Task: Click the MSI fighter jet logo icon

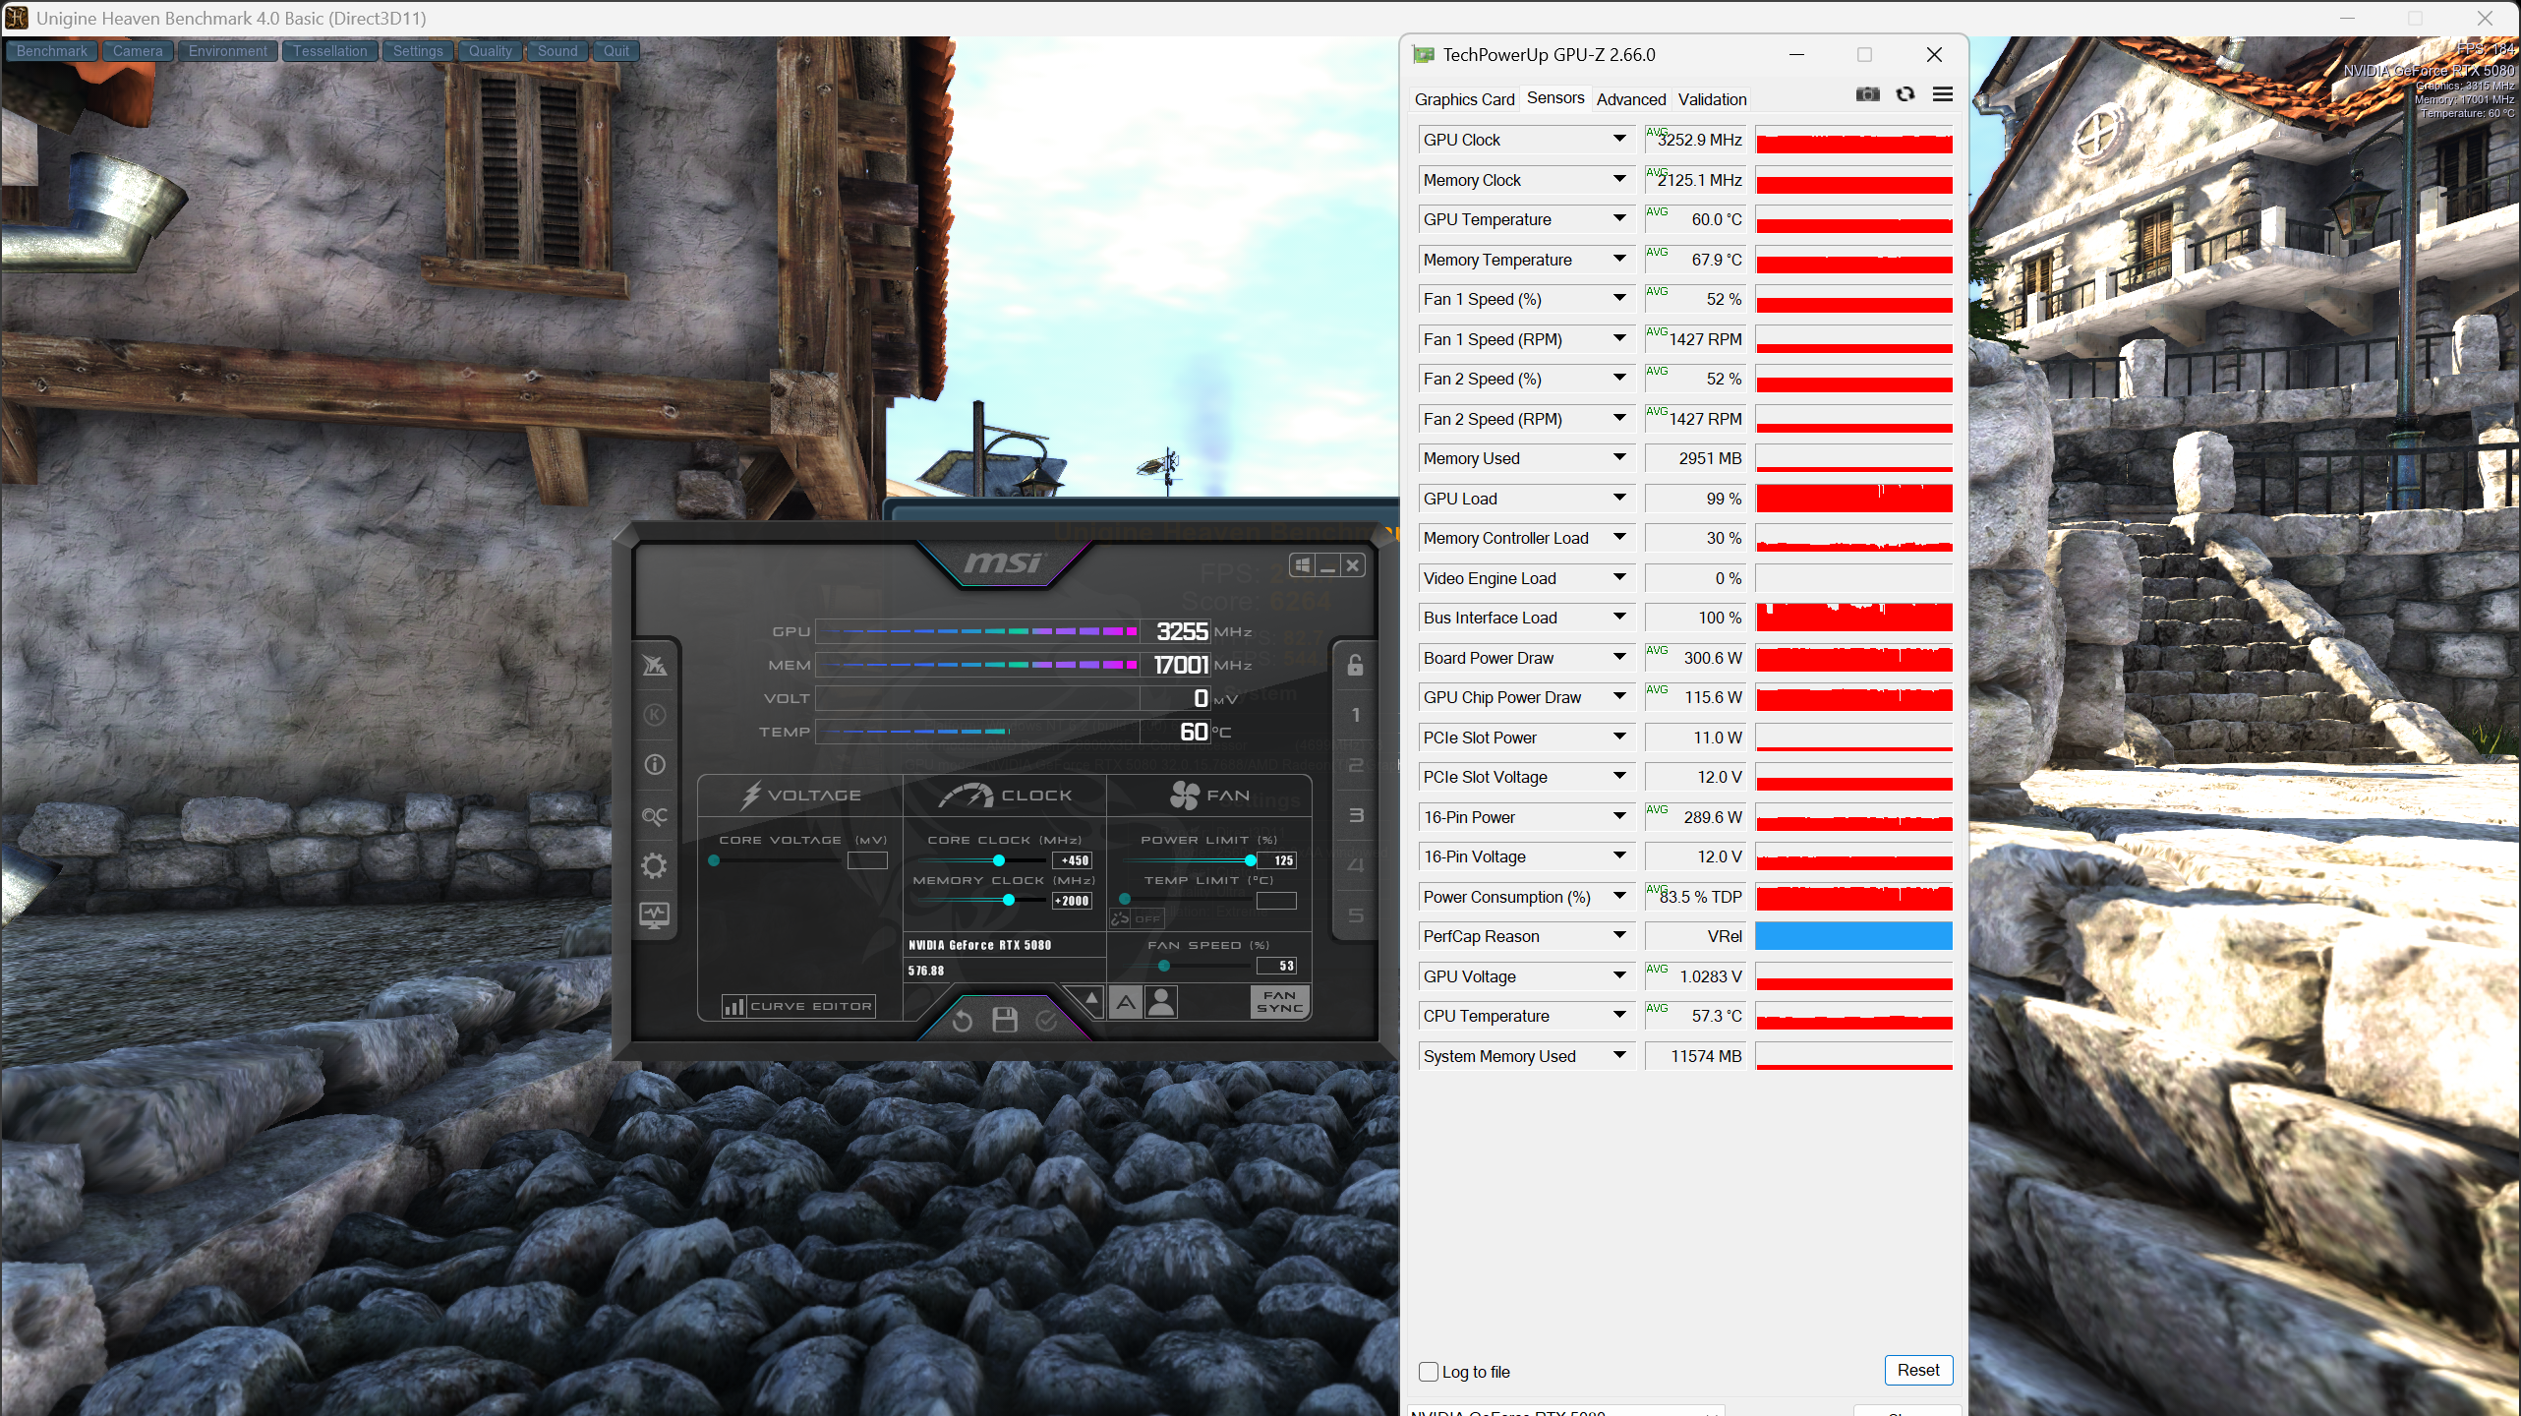Action: (655, 666)
